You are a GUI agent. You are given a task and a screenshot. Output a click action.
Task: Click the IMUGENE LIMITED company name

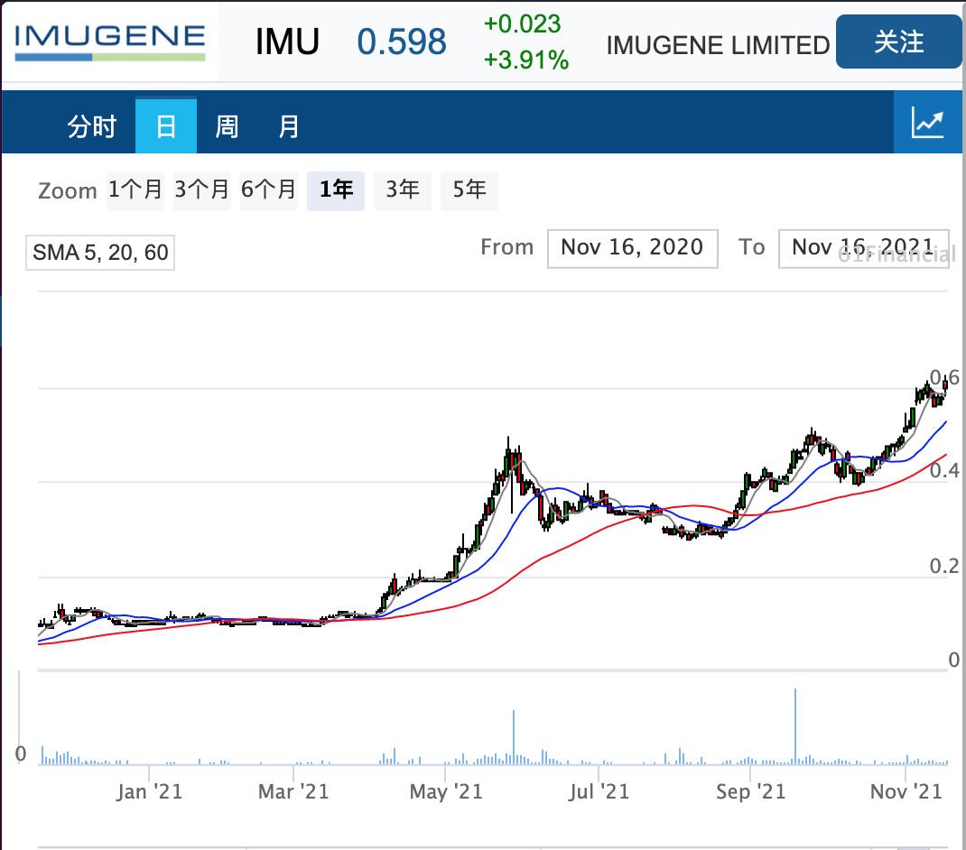(718, 45)
